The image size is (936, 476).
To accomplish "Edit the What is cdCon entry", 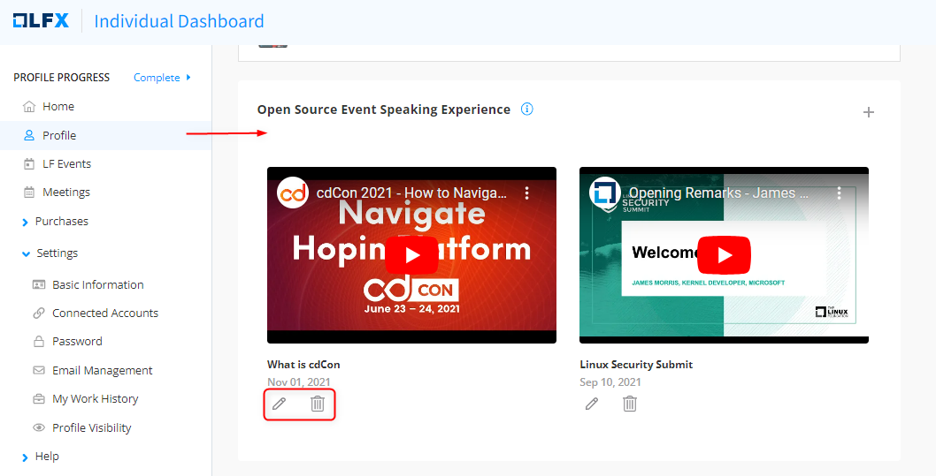I will (x=280, y=404).
